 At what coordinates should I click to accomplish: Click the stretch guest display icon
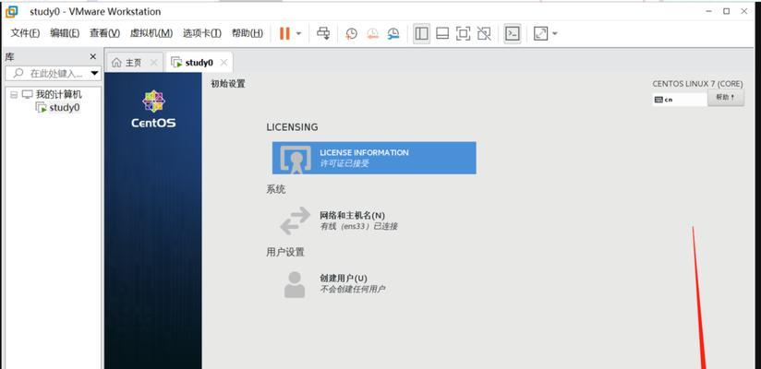point(540,33)
